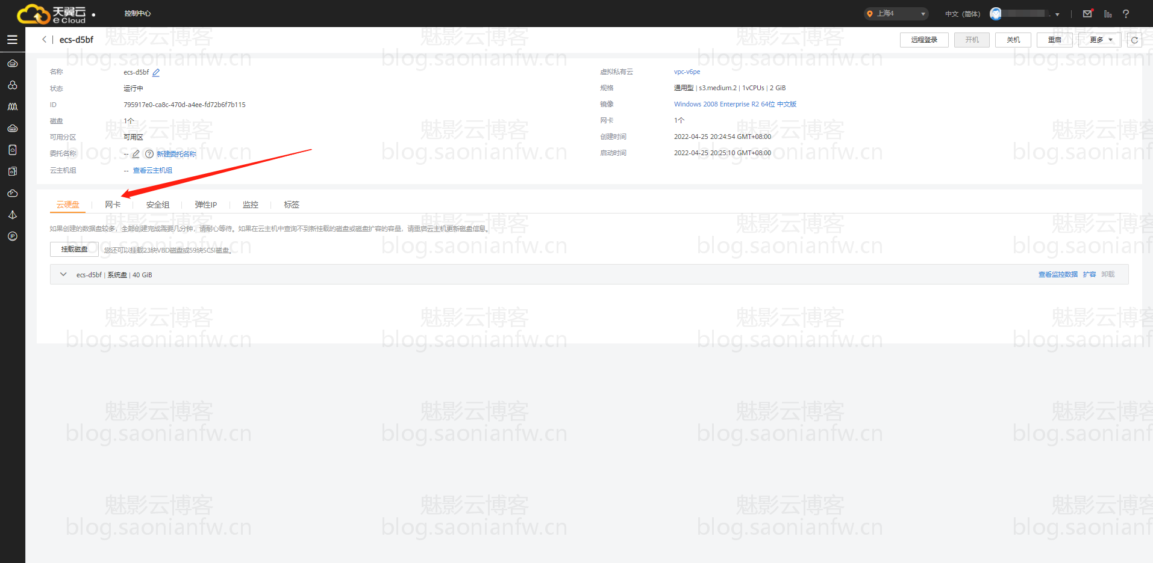Click the eCloud logo

coord(51,14)
